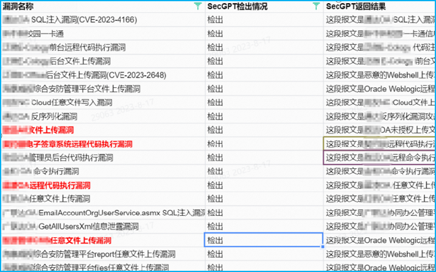Select the result cell mentioning 远程命令执行

[379, 158]
